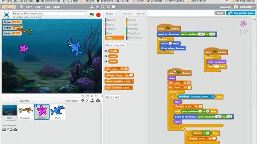
Task: Select the Delete scissors tool in toolbar
Action: pyautogui.click(x=97, y=7)
